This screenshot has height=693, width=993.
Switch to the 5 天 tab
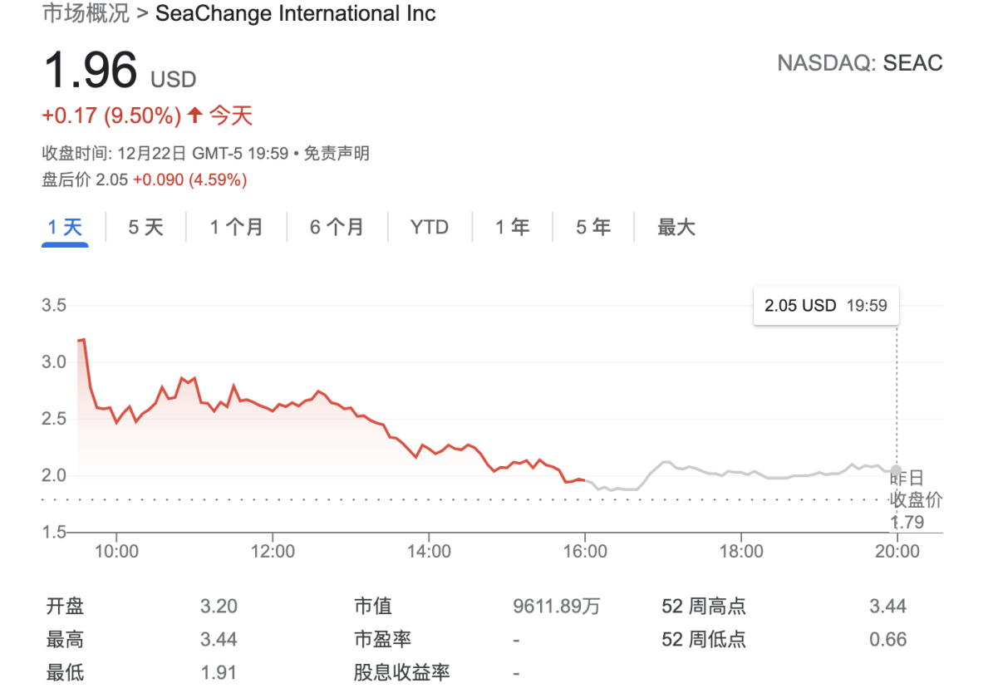pyautogui.click(x=145, y=227)
